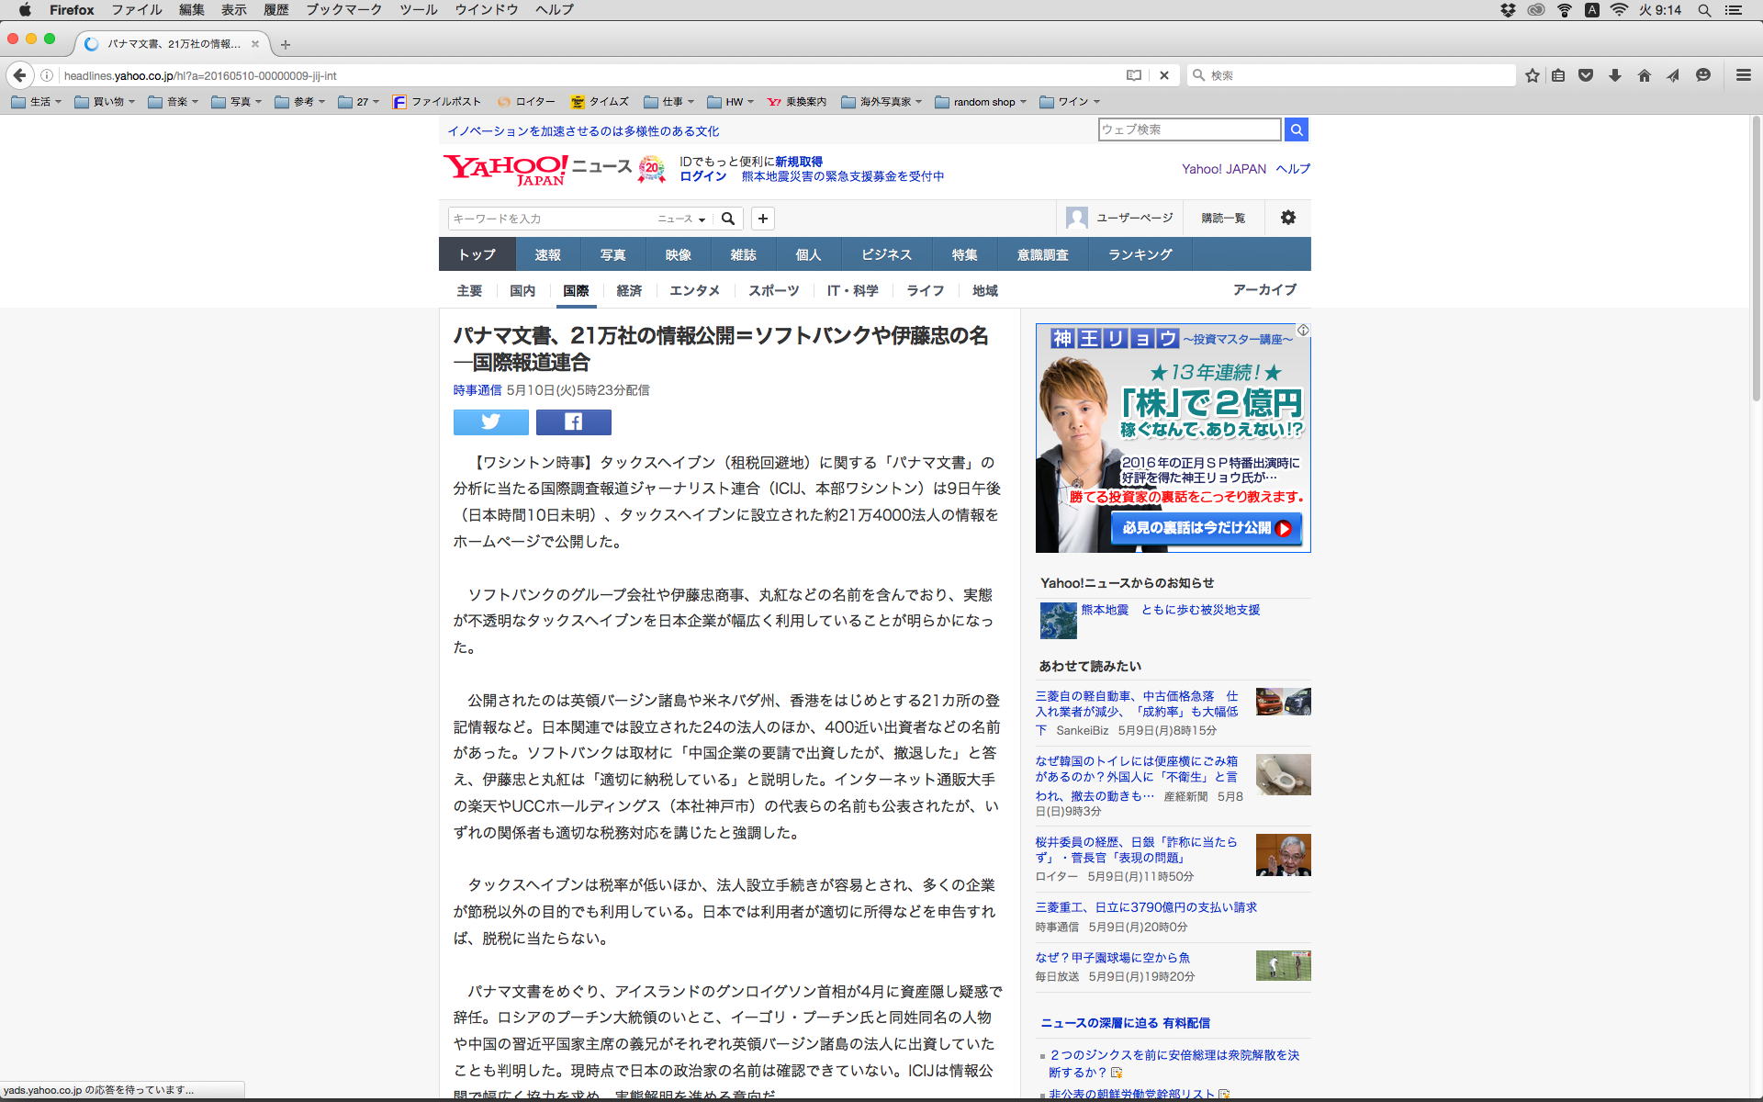Go to Firefox home page icon
This screenshot has width=1763, height=1102.
[x=1644, y=75]
